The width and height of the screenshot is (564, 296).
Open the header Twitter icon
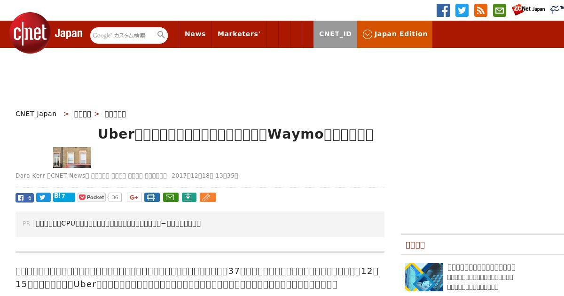click(x=462, y=10)
